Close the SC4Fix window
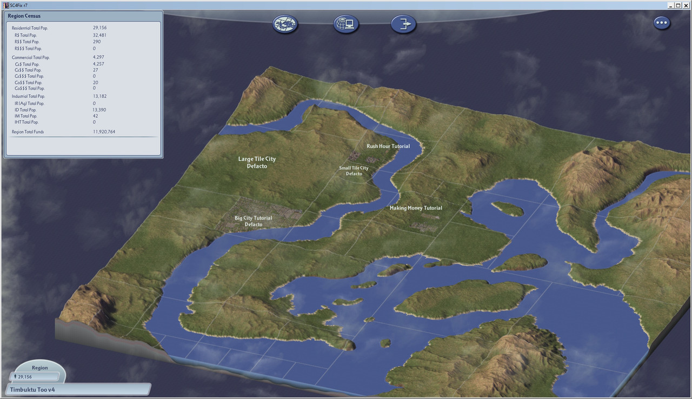Screen dimensions: 692x399 [x=686, y=5]
